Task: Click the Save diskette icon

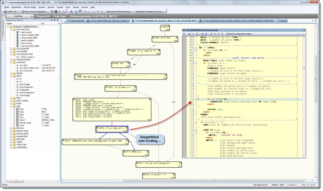Action: 56,11
